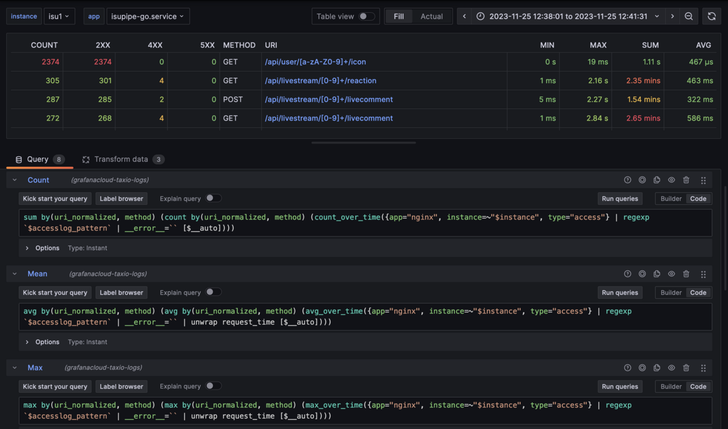Image resolution: width=728 pixels, height=429 pixels.
Task: Toggle visibility of the Max query
Action: point(672,368)
